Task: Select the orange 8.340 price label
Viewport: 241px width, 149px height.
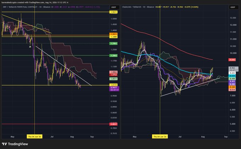Action: point(232,87)
